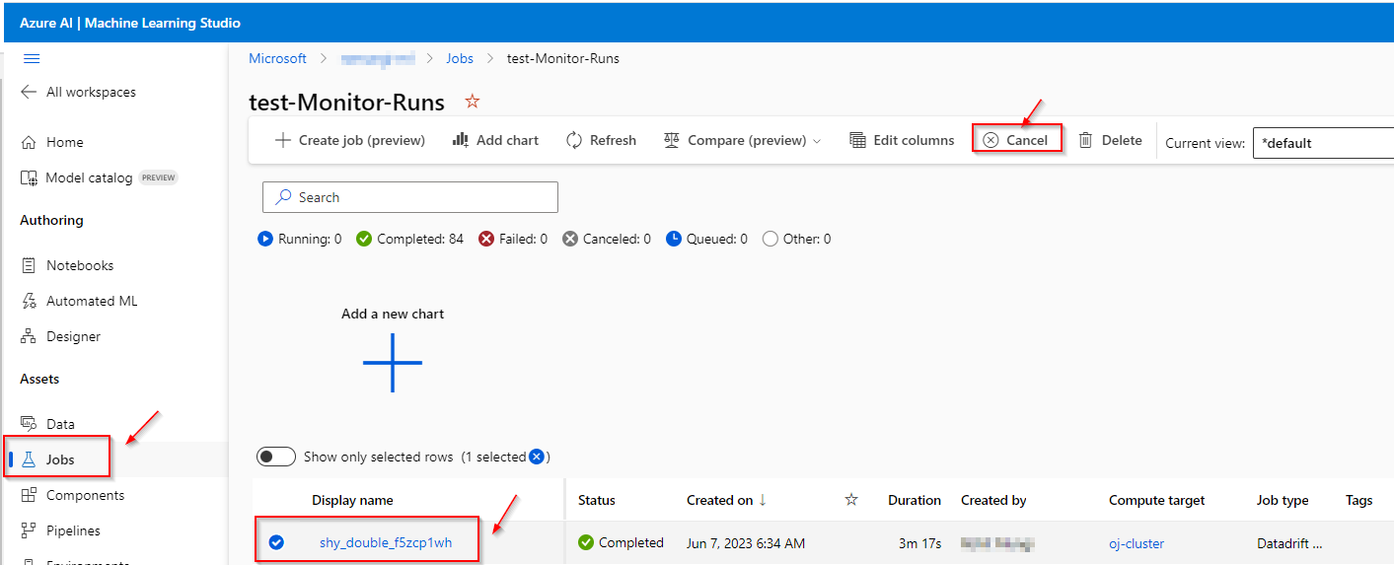Open Pipelines page

click(61, 530)
